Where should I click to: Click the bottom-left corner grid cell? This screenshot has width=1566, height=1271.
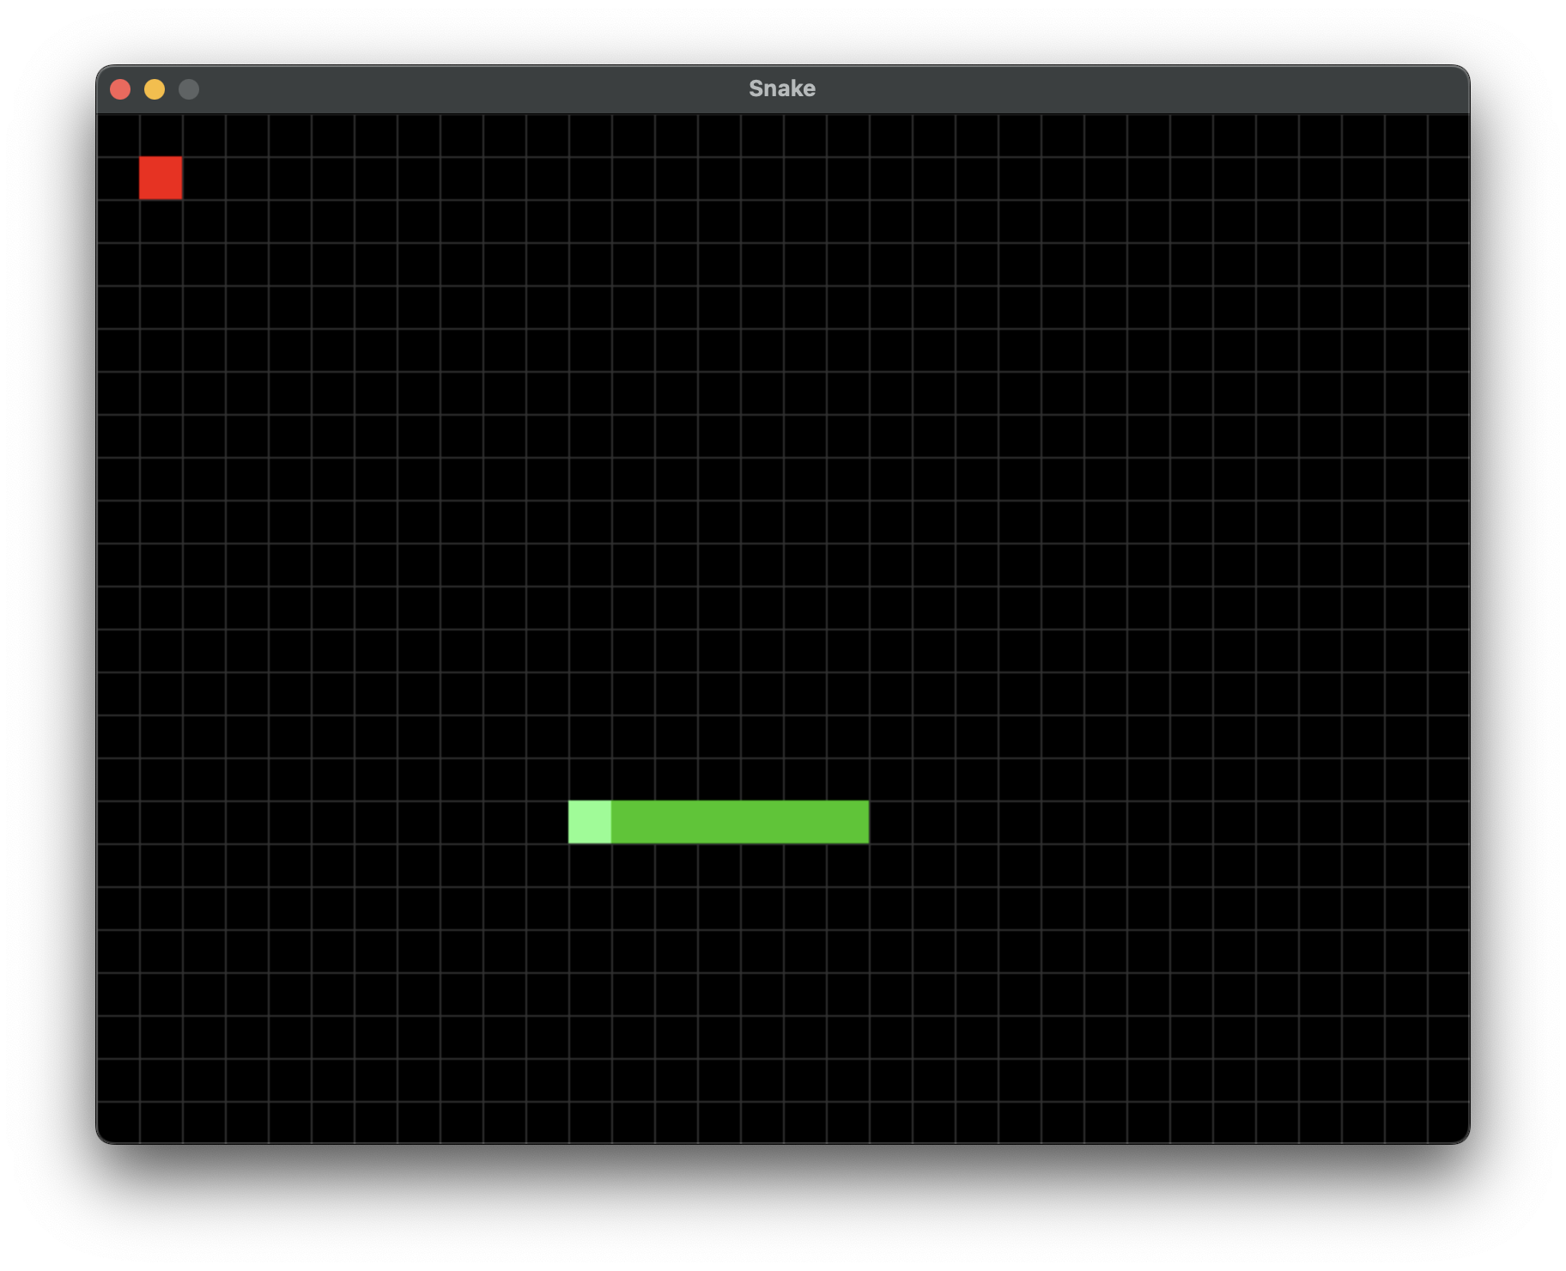click(x=118, y=1122)
